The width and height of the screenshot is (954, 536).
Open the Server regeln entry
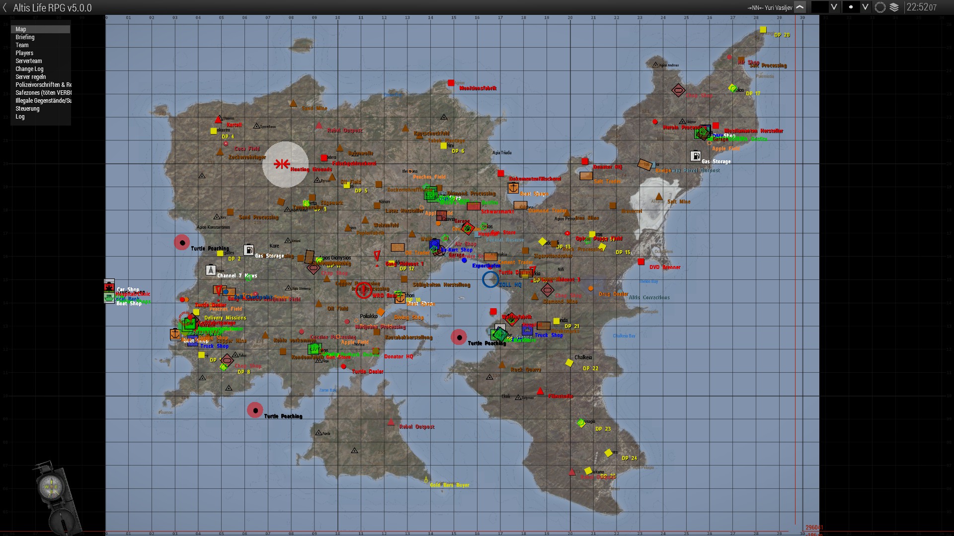(30, 77)
